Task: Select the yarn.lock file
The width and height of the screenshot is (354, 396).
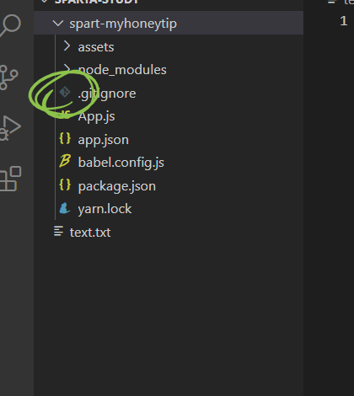Action: [105, 209]
